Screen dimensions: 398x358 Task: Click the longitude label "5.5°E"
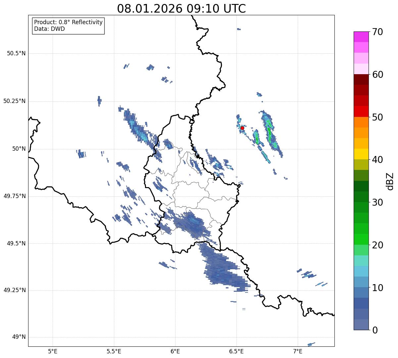114,351
